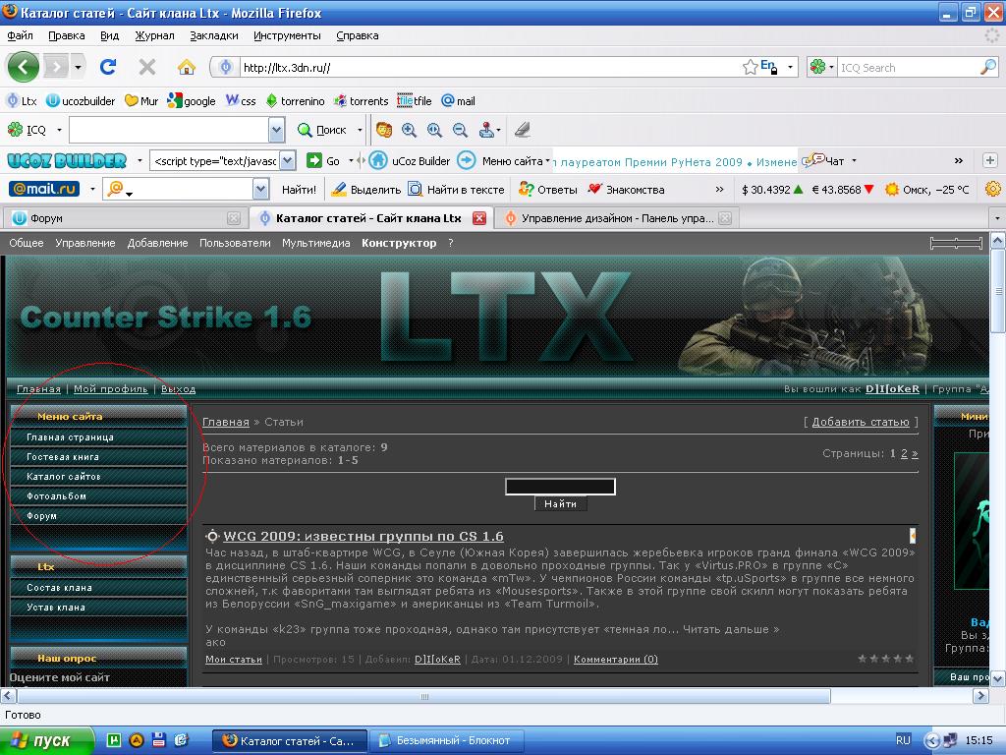Click the green Go arrow button

(313, 160)
